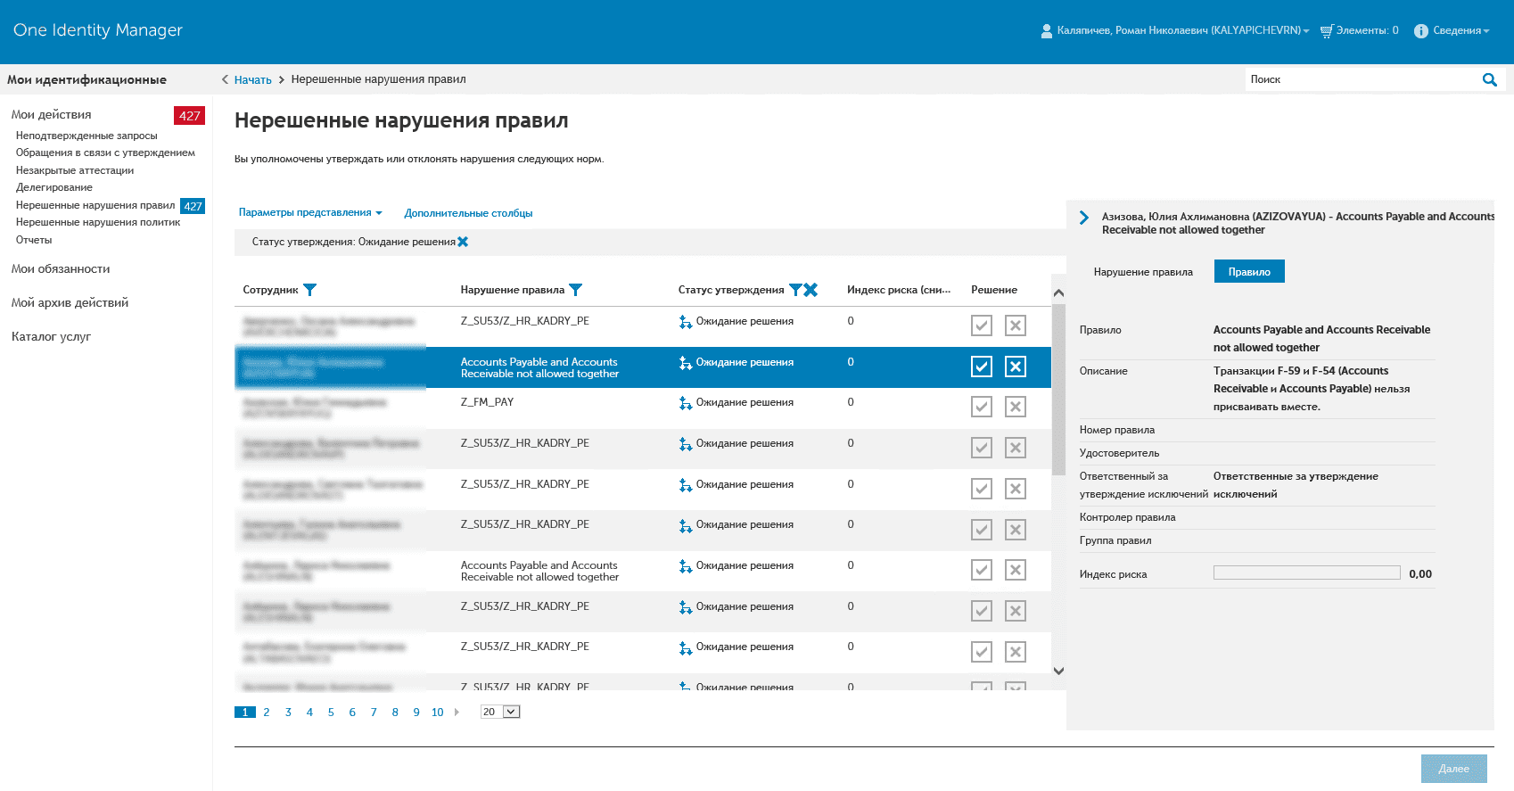Approve the first row Z_SU53/Z_HR_KADRY_PE violation
The height and width of the screenshot is (791, 1514).
[x=981, y=325]
